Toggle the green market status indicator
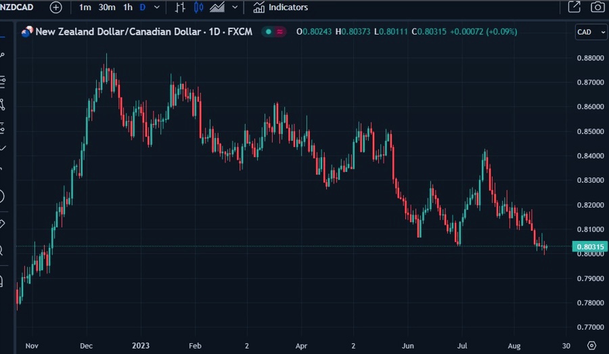Image resolution: width=609 pixels, height=354 pixels. click(x=269, y=32)
